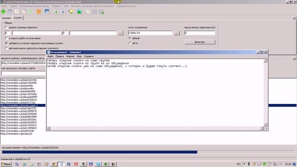This screenshot has width=297, height=167.
Task: Switch to the контент tab
Action: pos(6,18)
